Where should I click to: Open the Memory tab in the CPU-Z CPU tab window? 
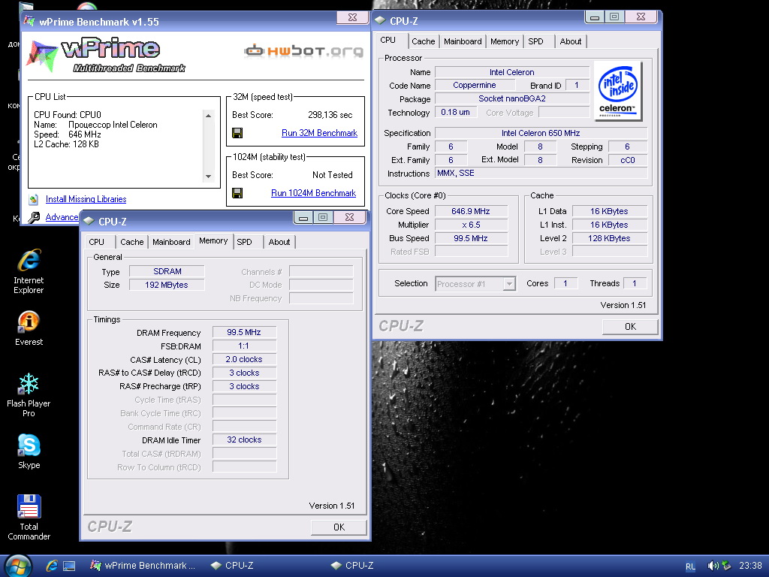505,42
